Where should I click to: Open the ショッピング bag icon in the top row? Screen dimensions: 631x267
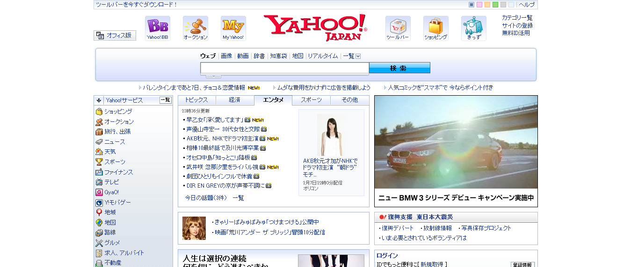click(x=435, y=28)
